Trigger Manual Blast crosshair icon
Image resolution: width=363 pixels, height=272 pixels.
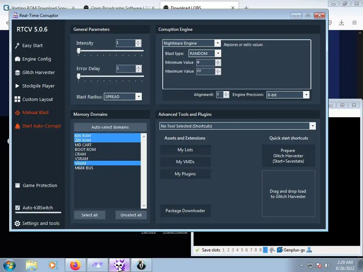(x=17, y=113)
